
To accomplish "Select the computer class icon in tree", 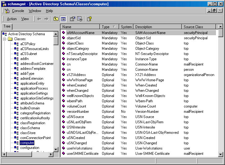I will [x=16, y=143].
